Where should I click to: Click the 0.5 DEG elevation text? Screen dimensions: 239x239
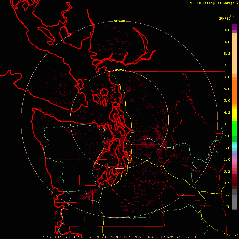coord(133,237)
